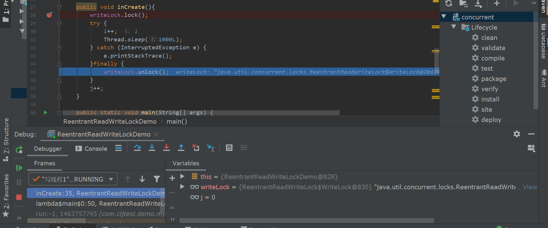Open Debug panel settings gear
The width and height of the screenshot is (548, 228).
517,134
